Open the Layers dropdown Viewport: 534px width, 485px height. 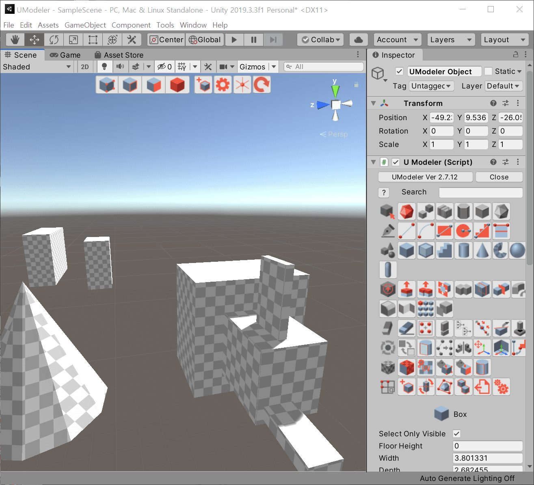(451, 40)
